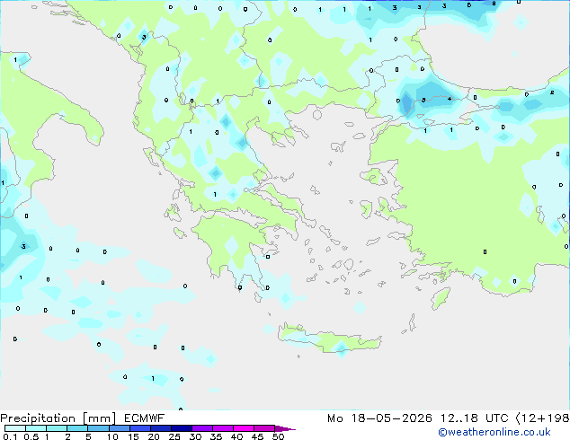Click the legend label '30'
The image size is (570, 440).
[196, 436]
